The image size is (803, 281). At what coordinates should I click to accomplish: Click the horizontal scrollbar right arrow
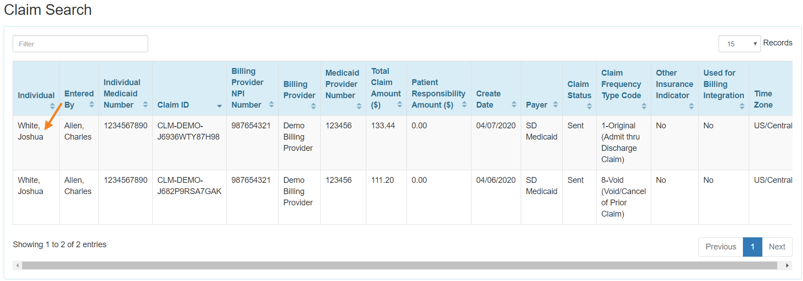tap(787, 266)
